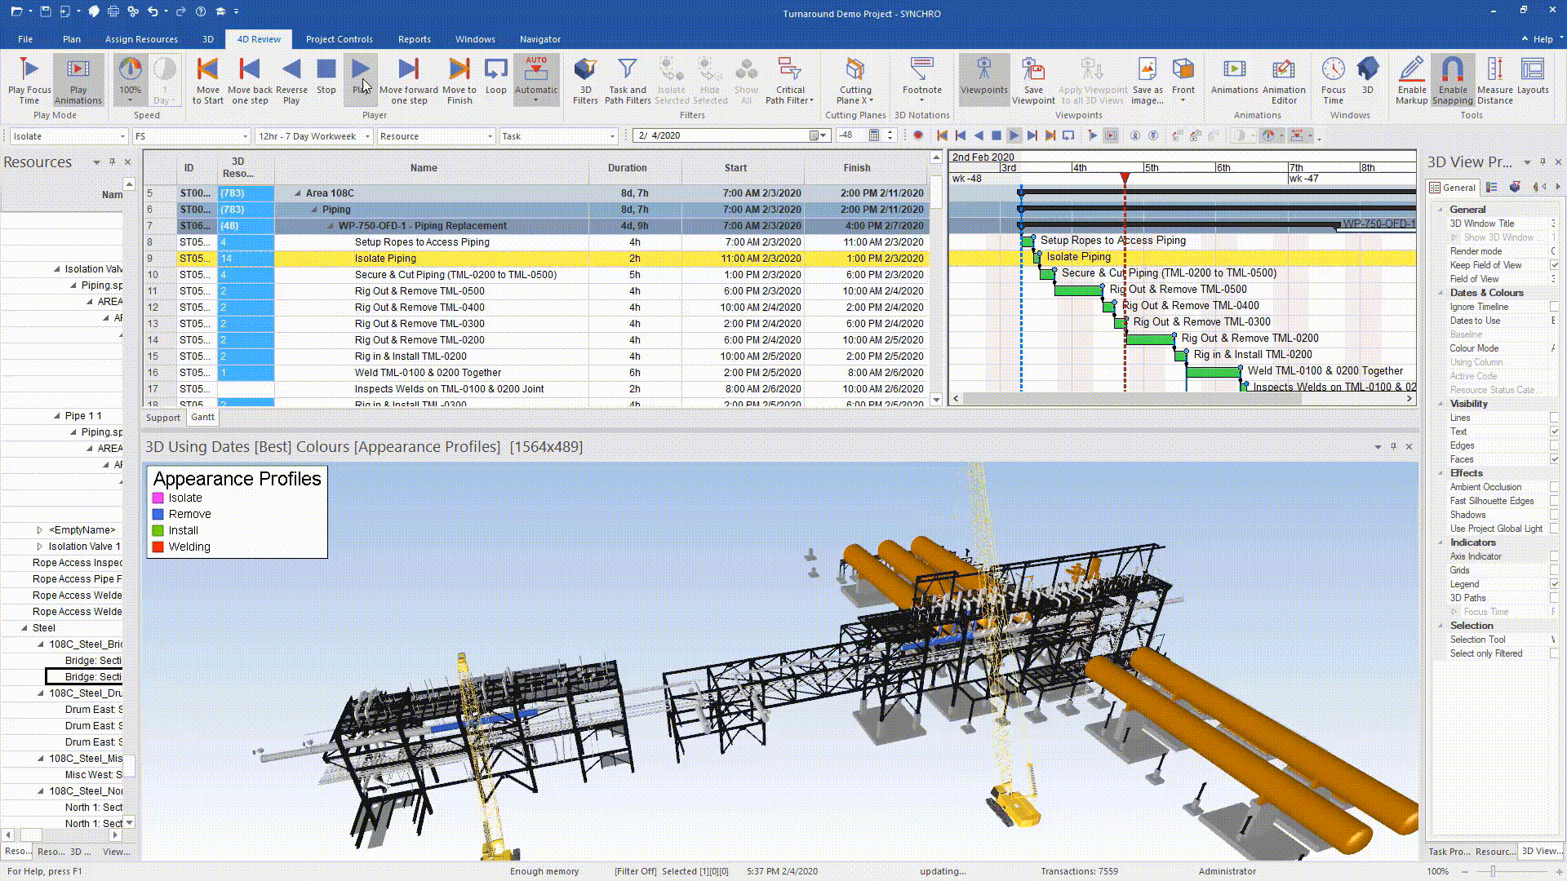This screenshot has width=1567, height=881.
Task: Click Move forward one step
Action: click(408, 80)
